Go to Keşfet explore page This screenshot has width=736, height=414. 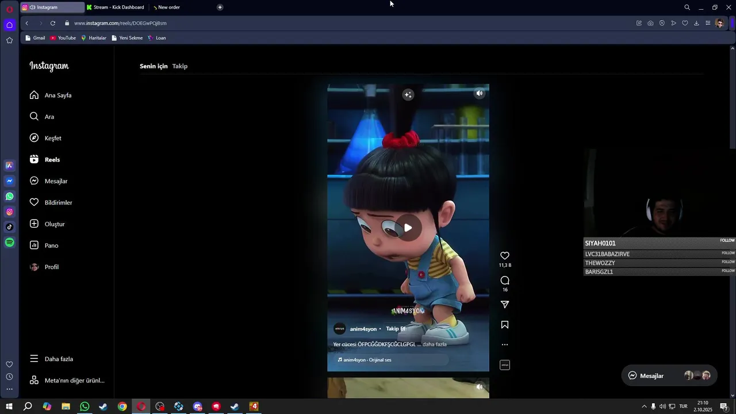tap(45, 138)
